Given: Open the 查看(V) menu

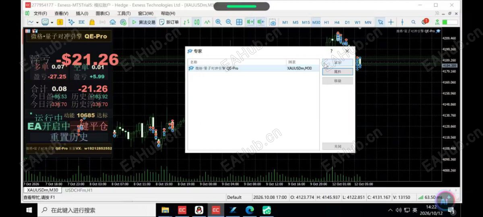Looking at the screenshot, I should (x=61, y=13).
